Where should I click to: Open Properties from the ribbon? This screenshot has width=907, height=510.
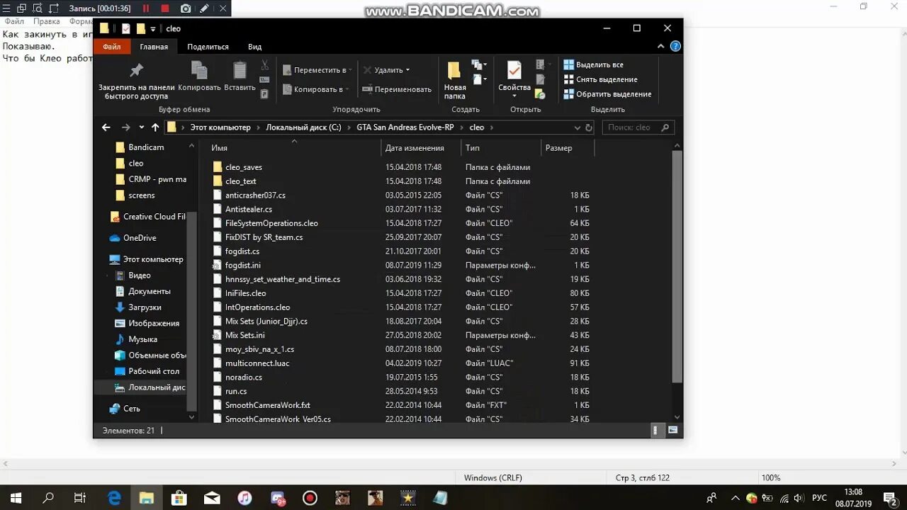point(514,80)
